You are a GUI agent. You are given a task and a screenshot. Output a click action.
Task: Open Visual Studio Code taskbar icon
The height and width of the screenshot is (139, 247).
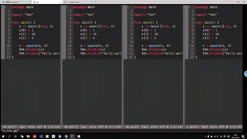41,137
